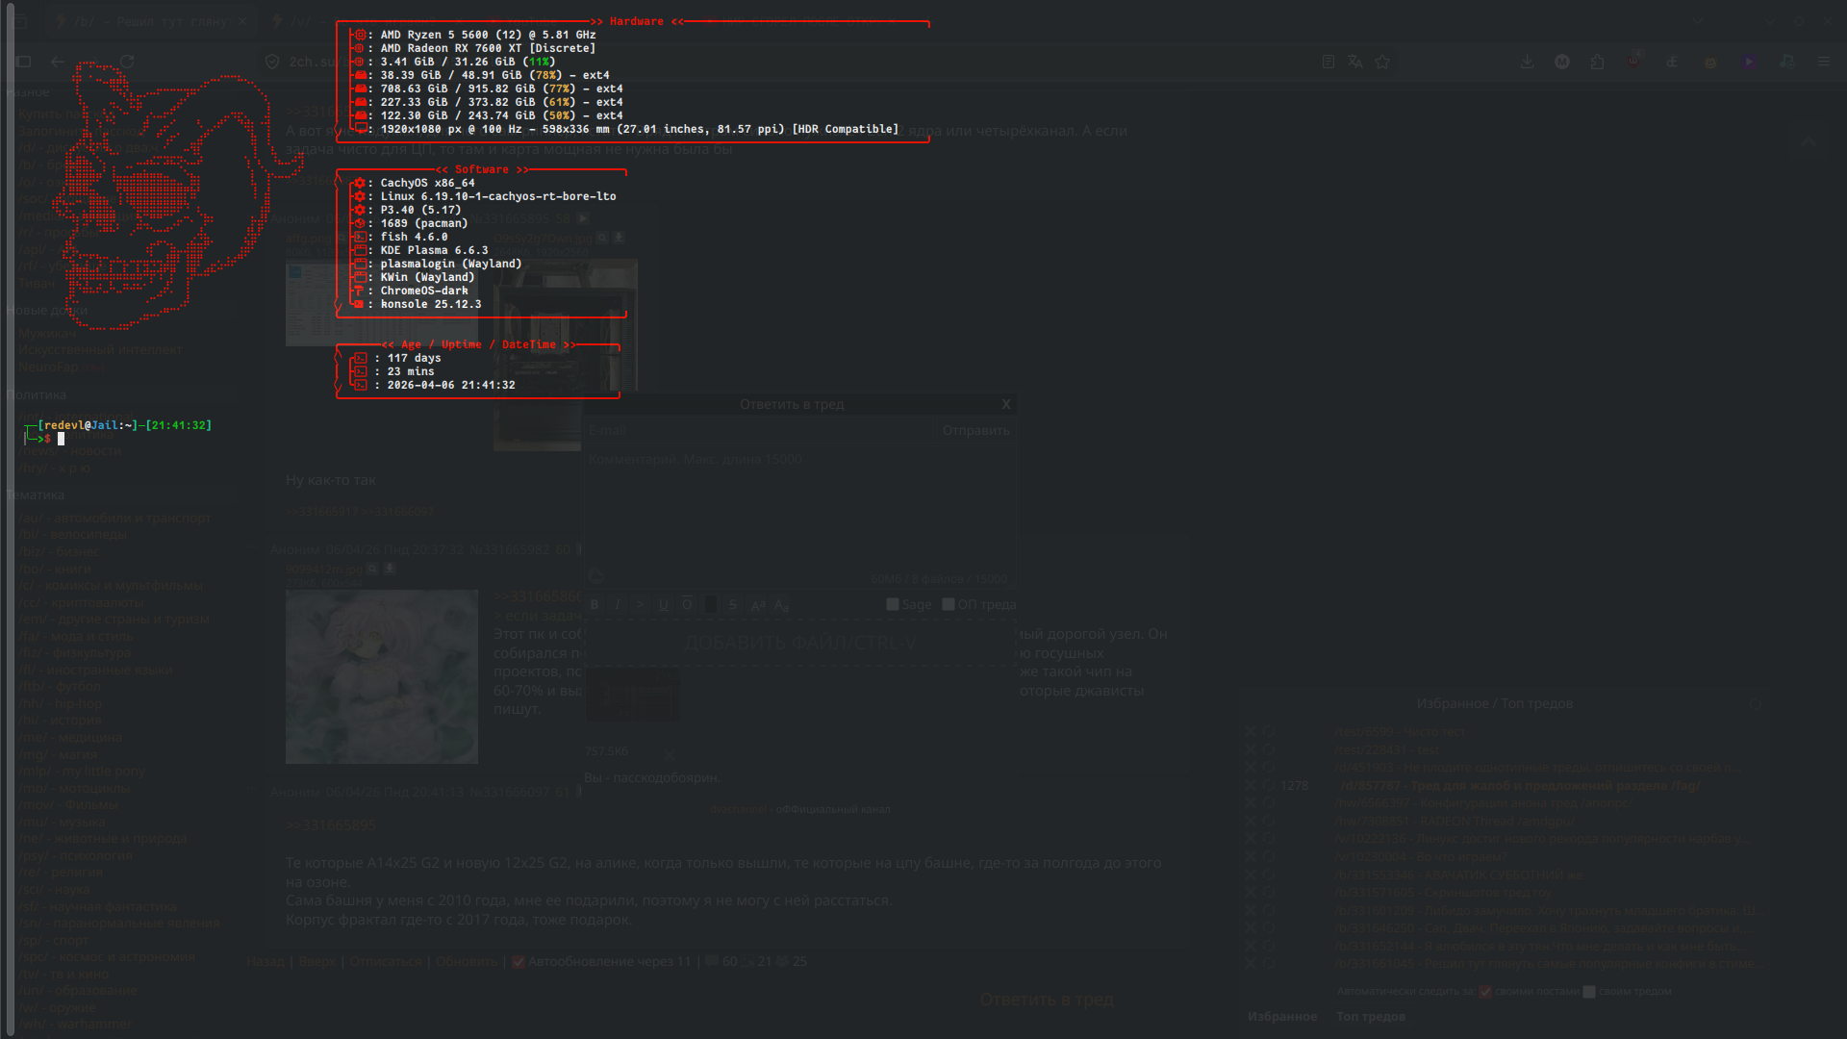Screen dimensions: 1847x1039
Task: Bookmark page with the star icon
Action: click(1382, 62)
